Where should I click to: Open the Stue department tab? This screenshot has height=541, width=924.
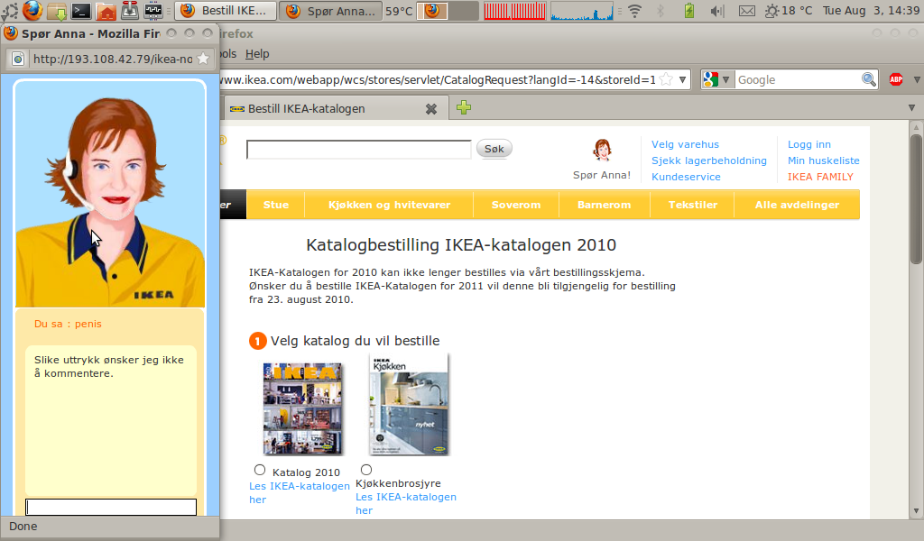(276, 205)
